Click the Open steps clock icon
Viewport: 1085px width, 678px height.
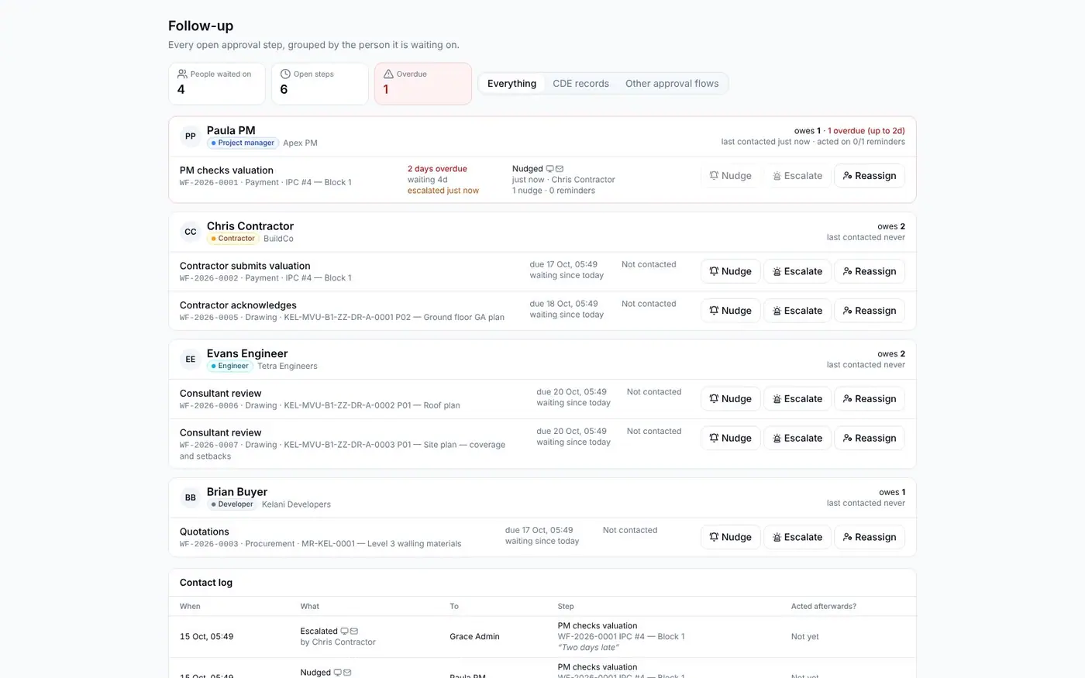[x=285, y=74]
